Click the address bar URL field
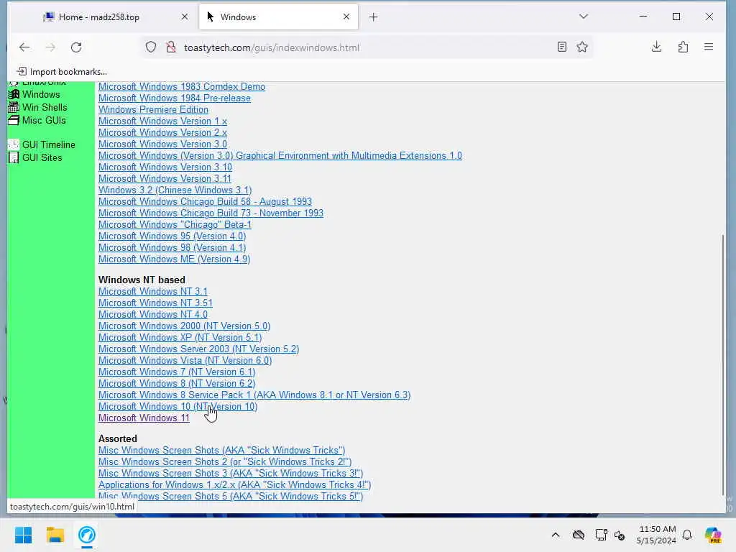The image size is (736, 552). pyautogui.click(x=366, y=47)
